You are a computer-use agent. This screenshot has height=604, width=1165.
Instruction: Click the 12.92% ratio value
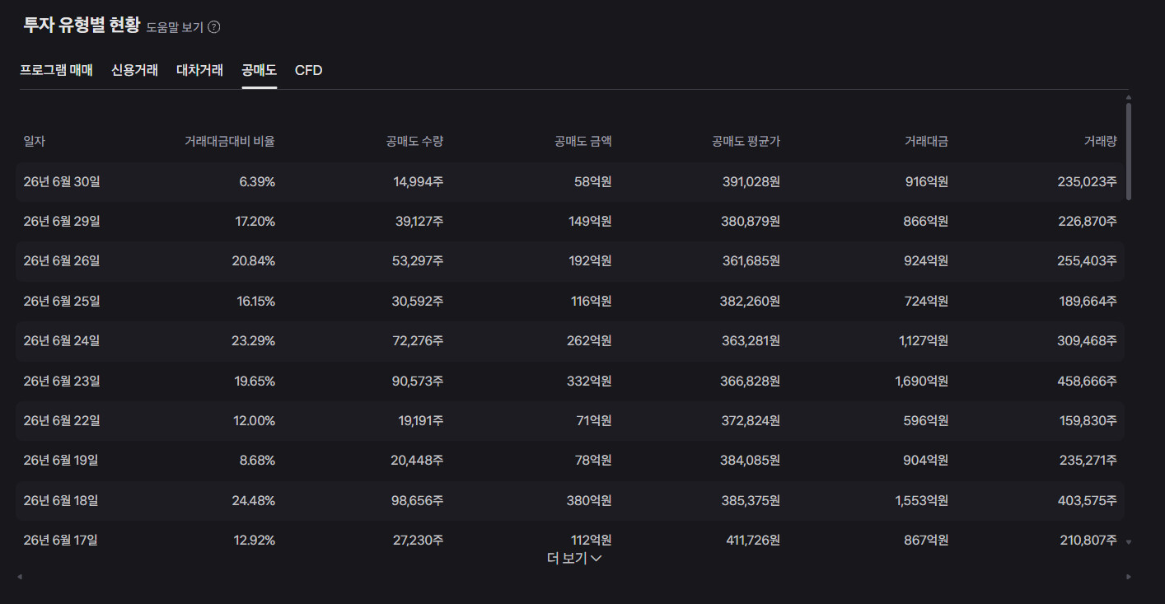(x=255, y=540)
